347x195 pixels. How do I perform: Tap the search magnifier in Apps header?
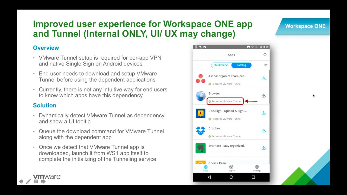pos(265,55)
